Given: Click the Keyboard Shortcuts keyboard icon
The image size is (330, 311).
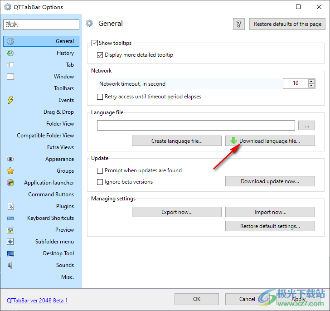Looking at the screenshot, I should pyautogui.click(x=10, y=218).
